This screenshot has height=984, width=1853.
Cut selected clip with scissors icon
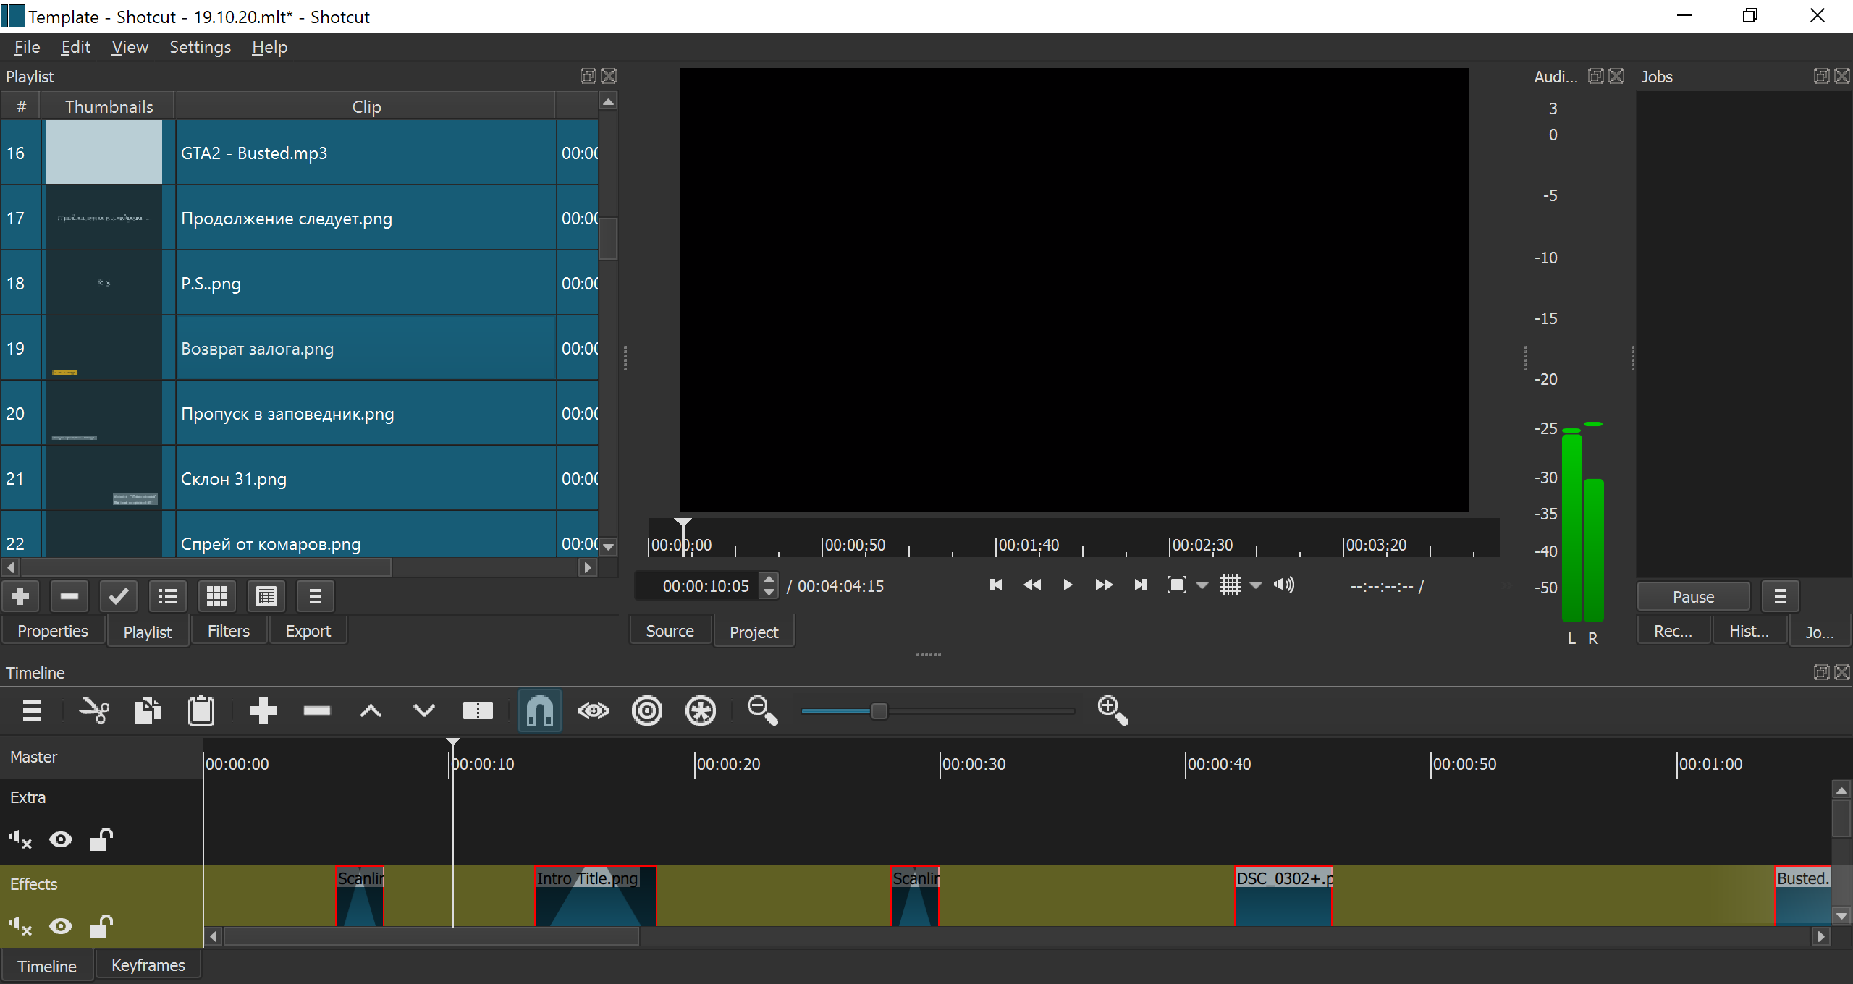[94, 711]
